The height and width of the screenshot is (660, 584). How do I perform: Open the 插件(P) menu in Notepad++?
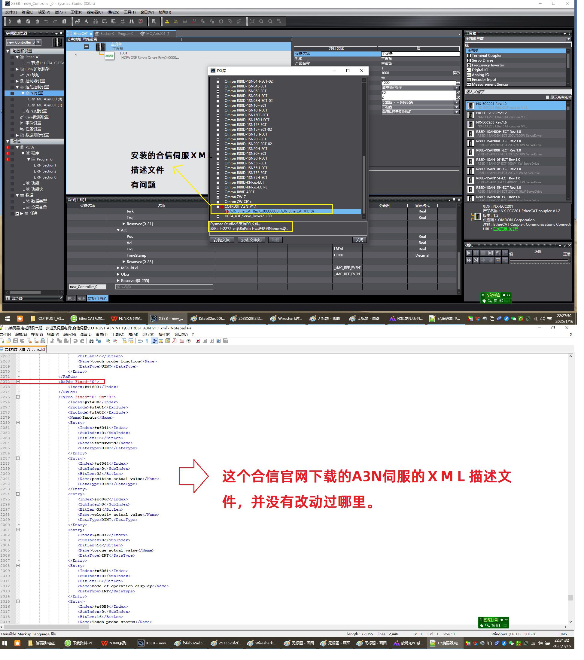tap(164, 334)
